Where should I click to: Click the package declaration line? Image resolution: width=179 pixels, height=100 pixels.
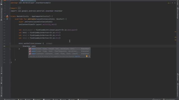pos(30,3)
